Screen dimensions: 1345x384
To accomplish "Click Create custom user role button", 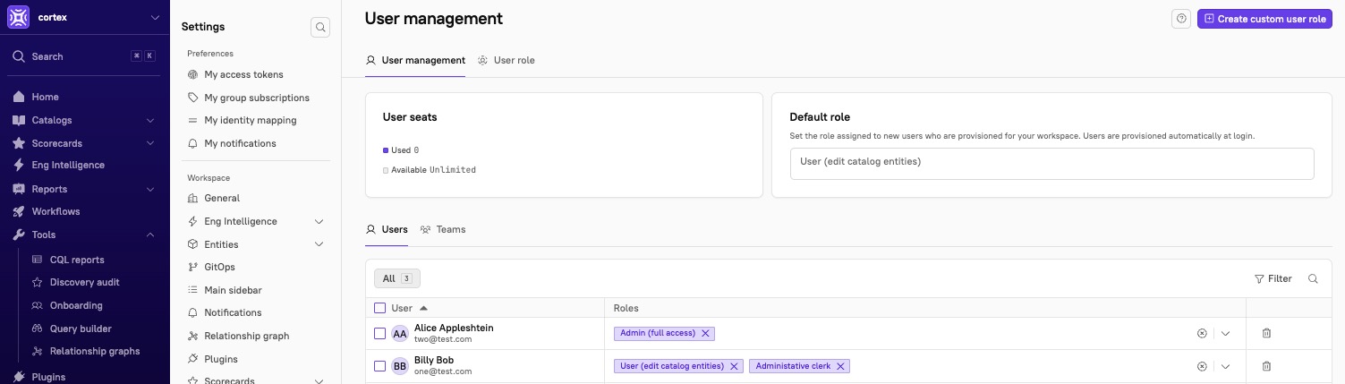I will pos(1264,19).
